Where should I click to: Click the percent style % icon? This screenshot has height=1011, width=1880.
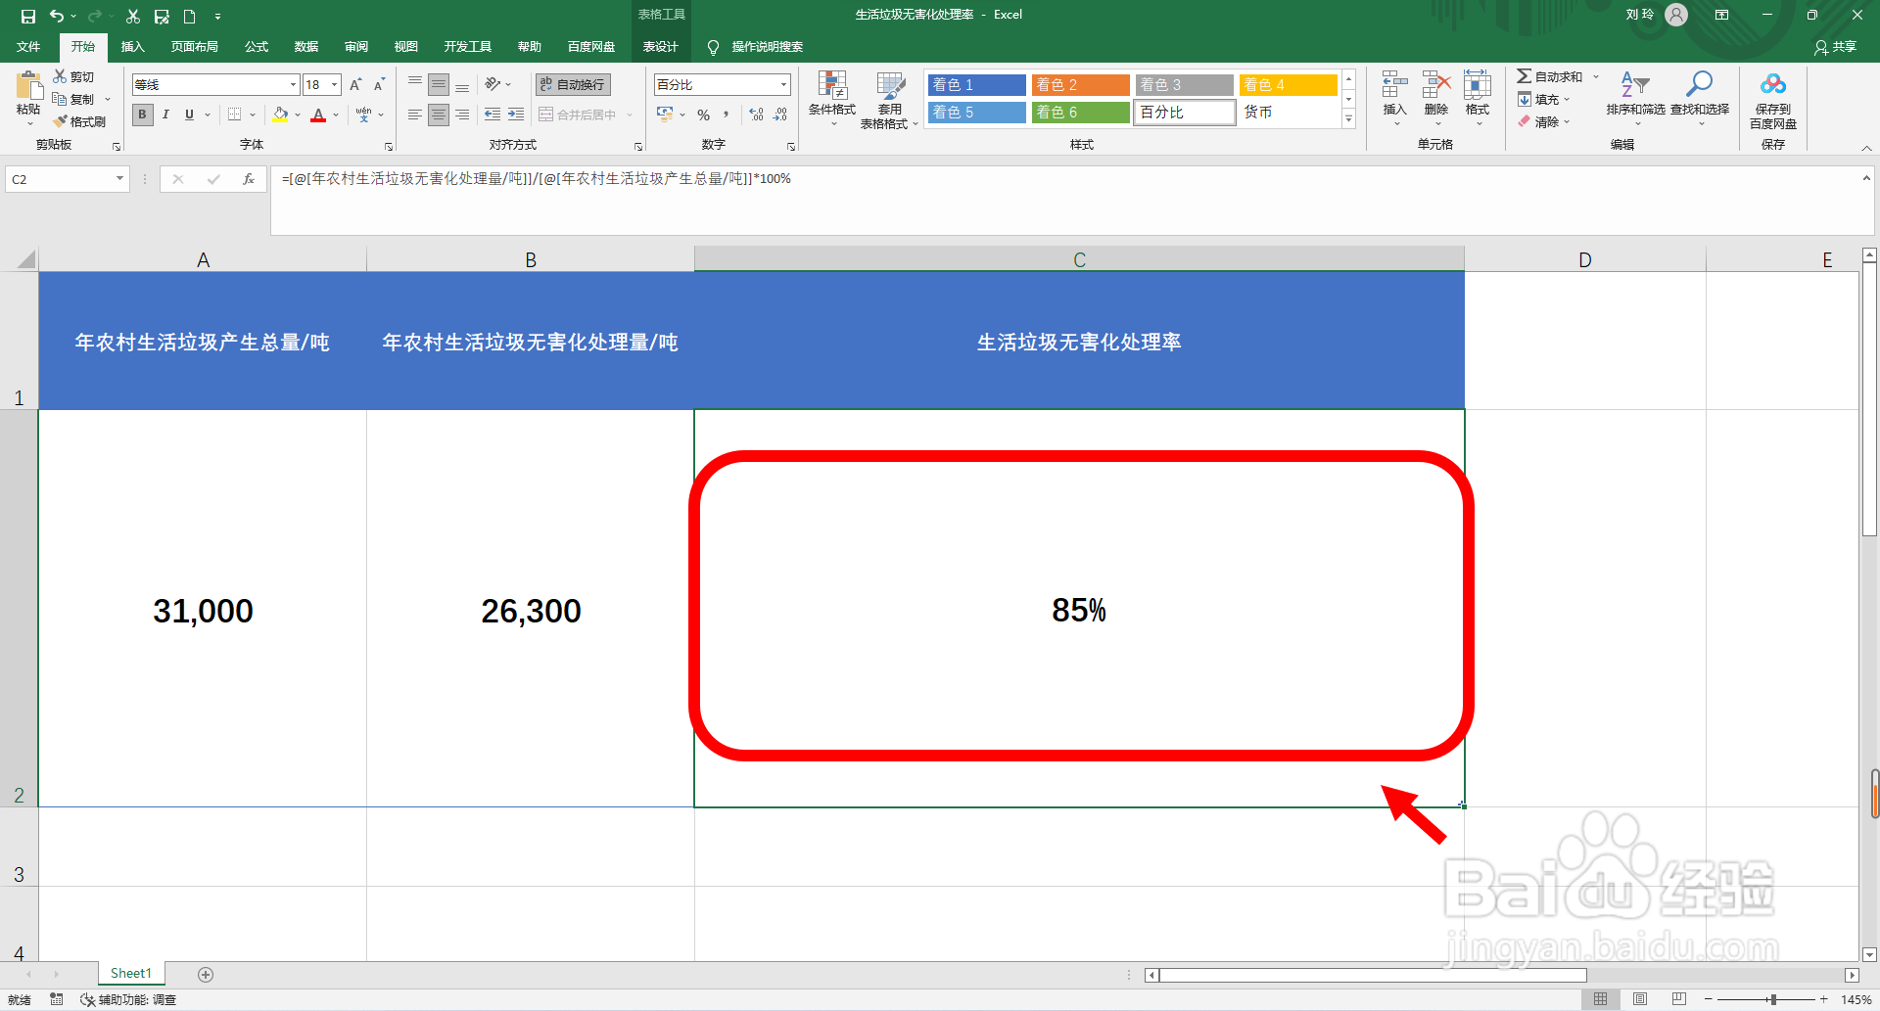pyautogui.click(x=703, y=115)
